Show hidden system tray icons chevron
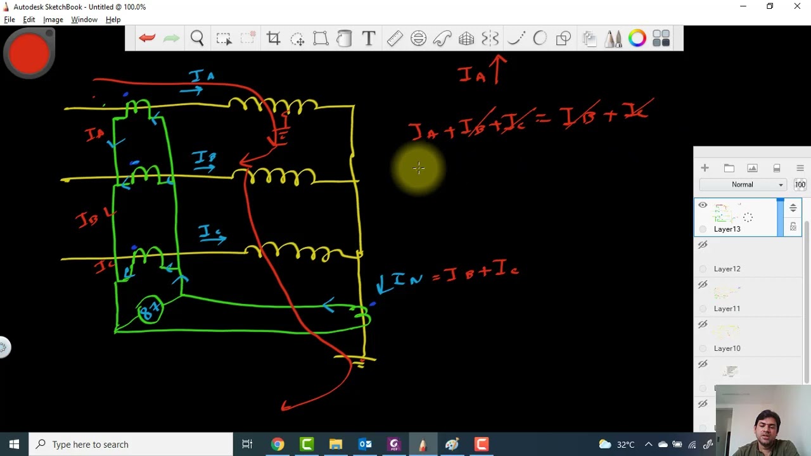Viewport: 811px width, 456px height. [648, 444]
